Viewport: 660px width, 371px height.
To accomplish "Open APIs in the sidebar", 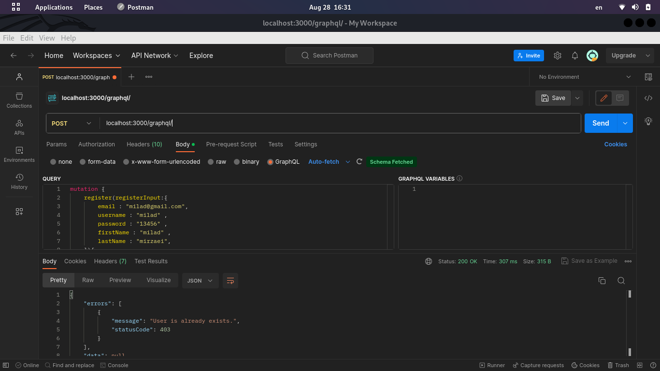I will [x=19, y=128].
